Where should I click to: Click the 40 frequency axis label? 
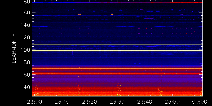(x=27, y=87)
